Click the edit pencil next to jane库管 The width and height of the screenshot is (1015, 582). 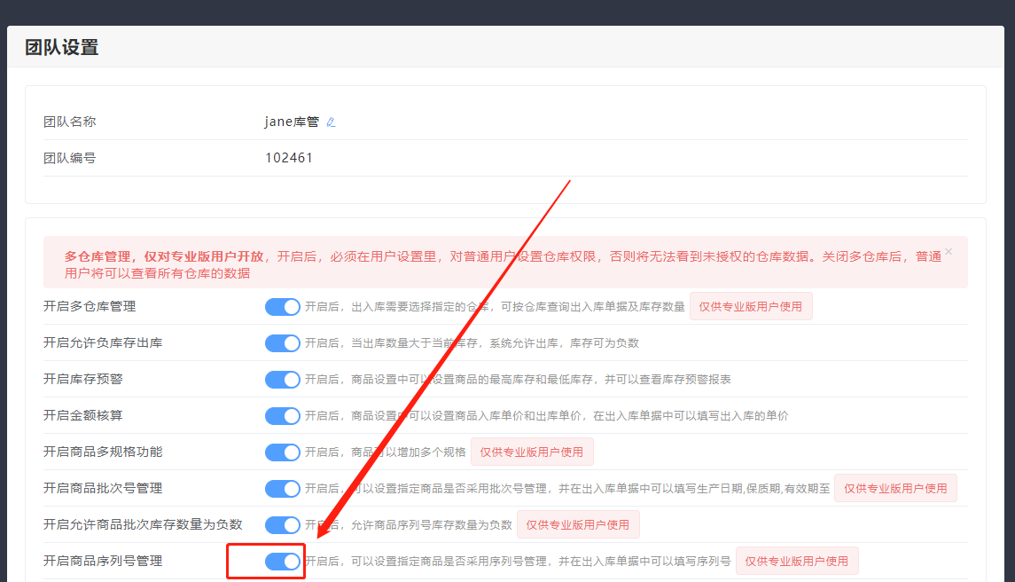click(331, 122)
